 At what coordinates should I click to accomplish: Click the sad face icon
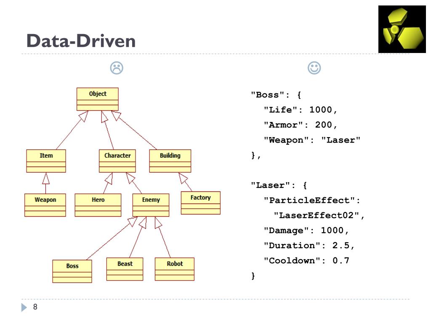coord(117,68)
